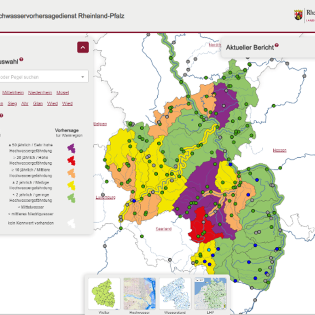Select the Niederrhein river link
This screenshot has height=315, width=315.
pos(40,93)
